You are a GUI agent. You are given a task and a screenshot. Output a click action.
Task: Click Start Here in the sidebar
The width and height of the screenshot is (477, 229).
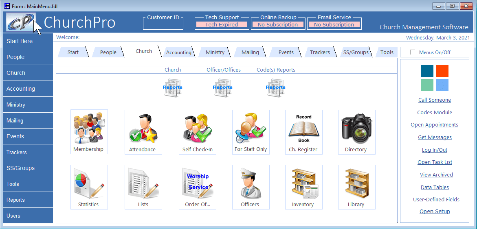click(x=28, y=41)
